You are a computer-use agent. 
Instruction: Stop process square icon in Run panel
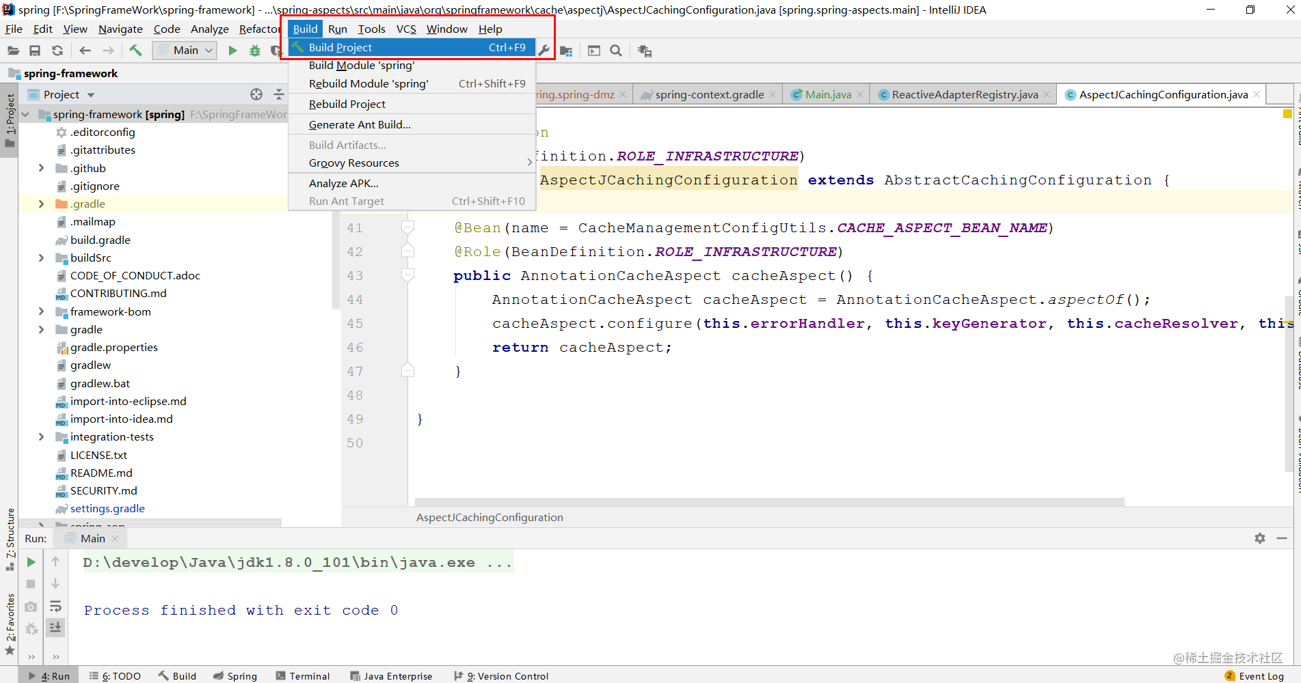click(x=31, y=584)
